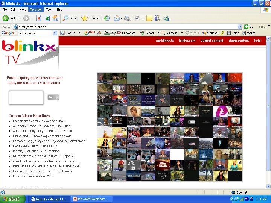Open the submit content link
Image resolution: width=271 pixels, height=203 pixels.
pos(212,41)
